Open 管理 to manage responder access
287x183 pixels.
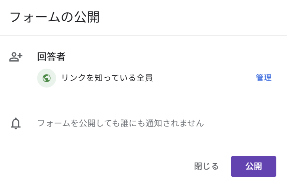point(264,78)
